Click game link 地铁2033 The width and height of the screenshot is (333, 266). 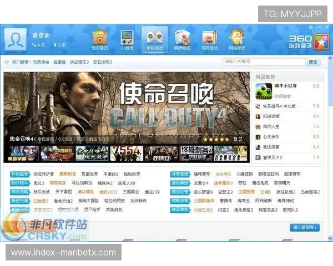click(x=108, y=192)
